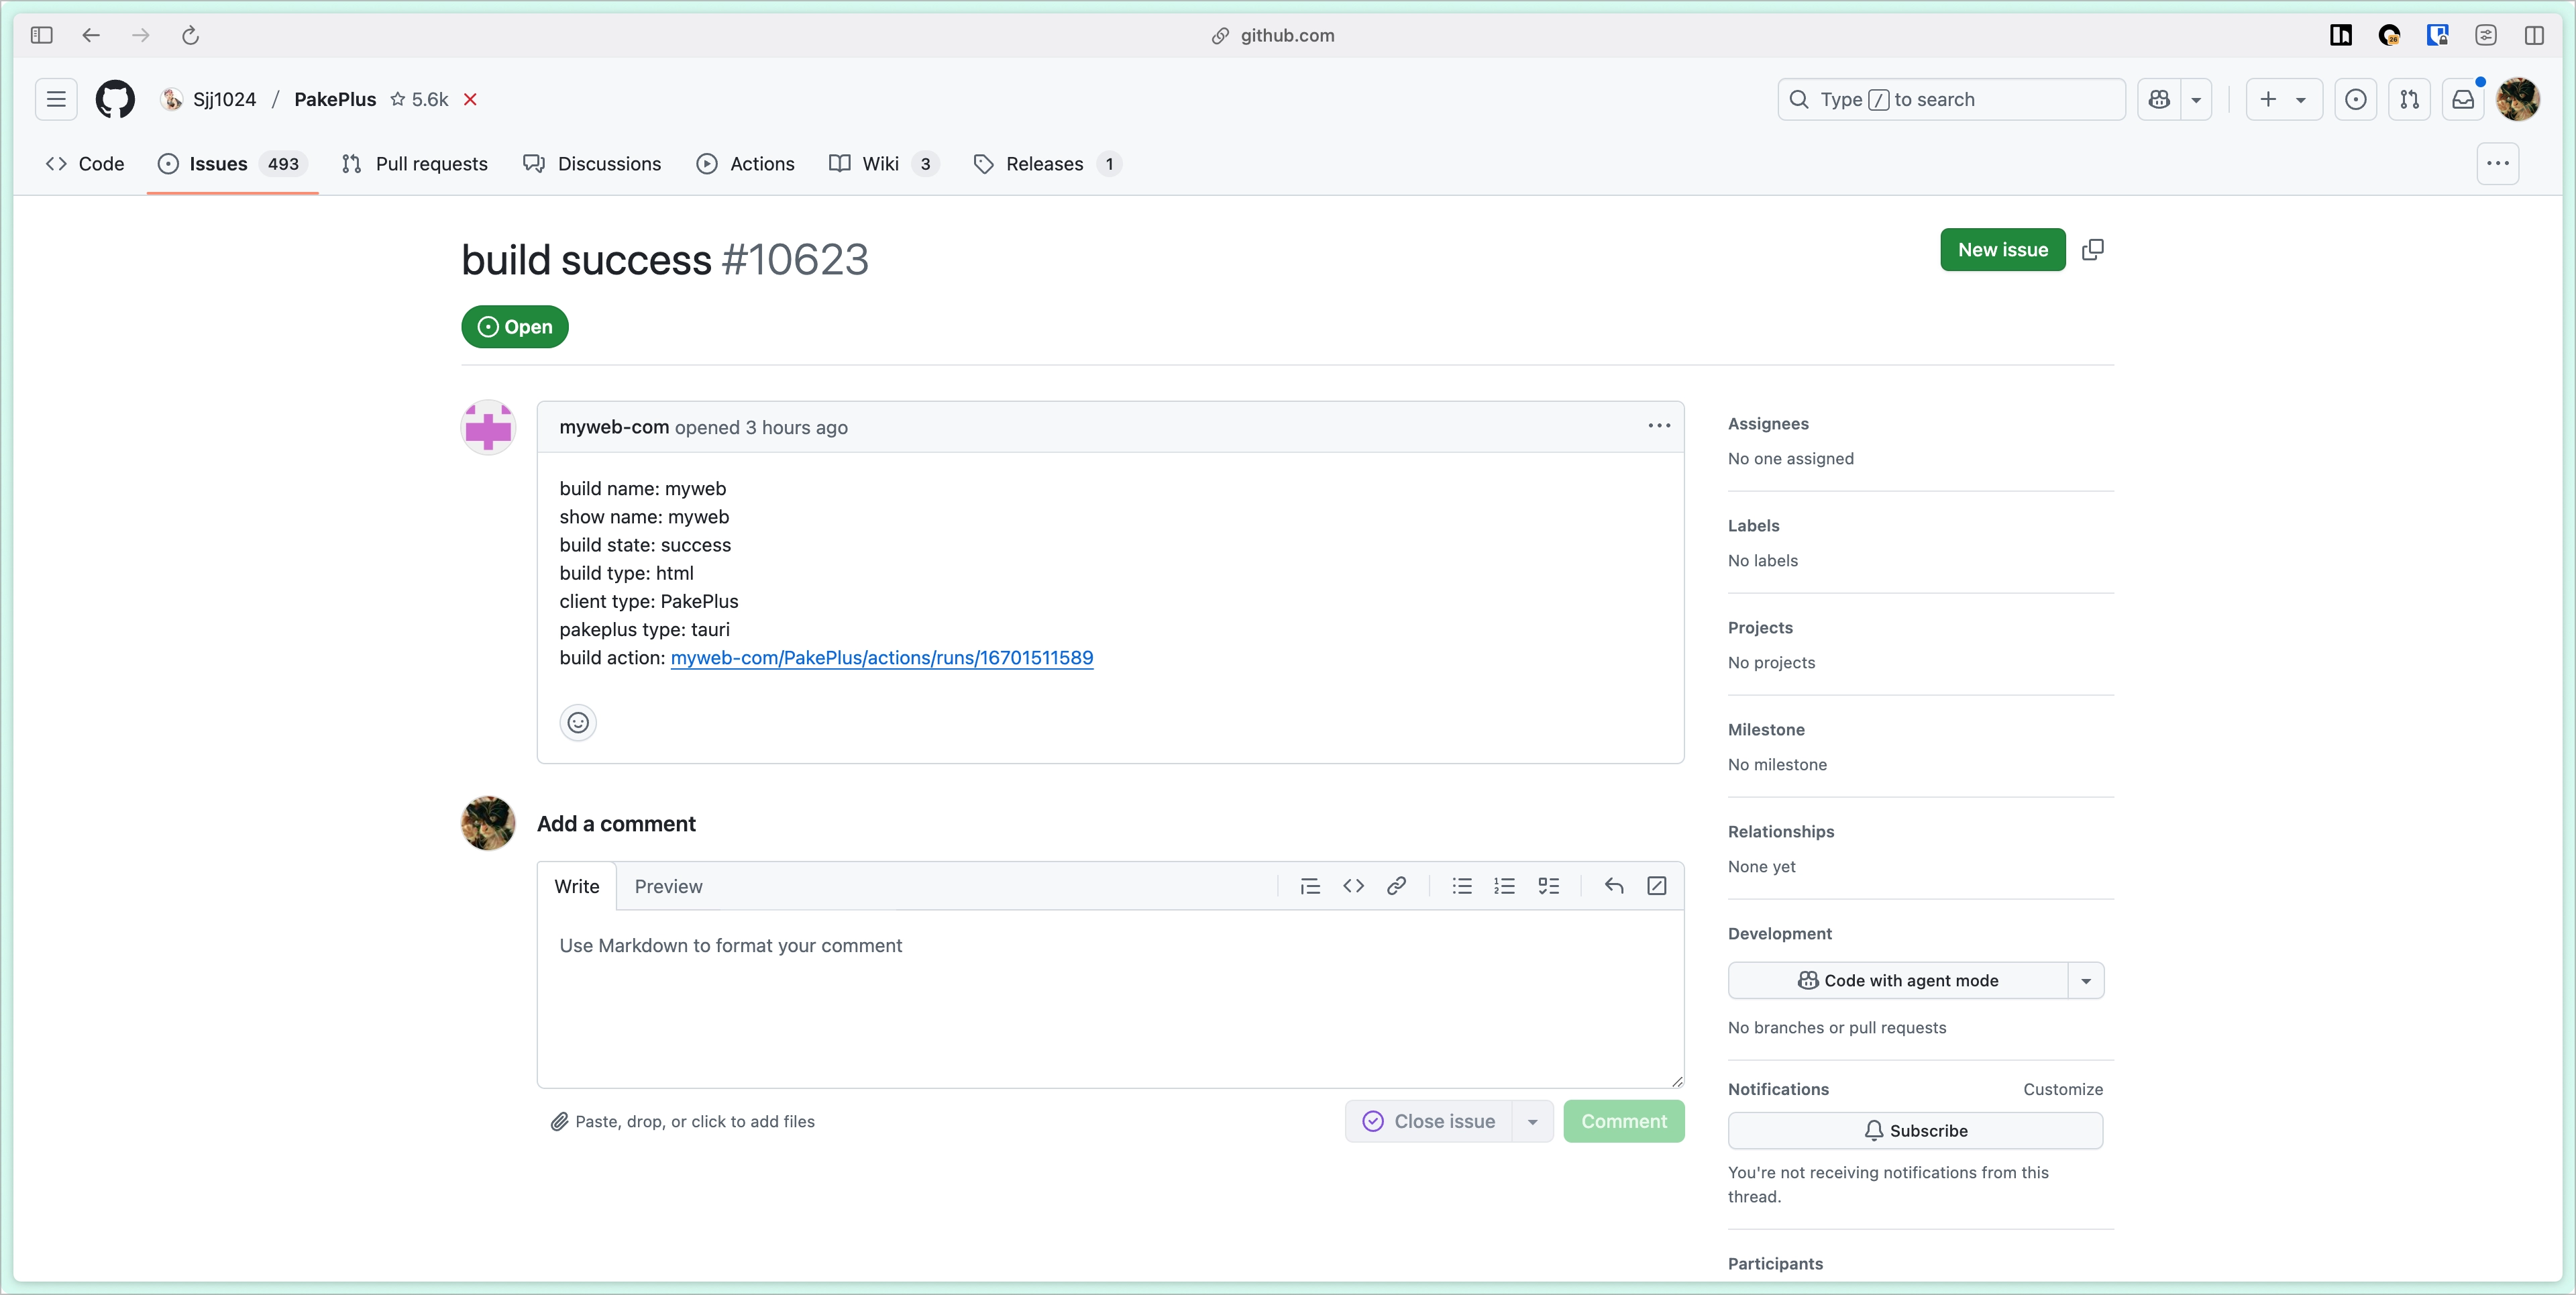
Task: Open the GitHub global navigation menu
Action: point(56,99)
